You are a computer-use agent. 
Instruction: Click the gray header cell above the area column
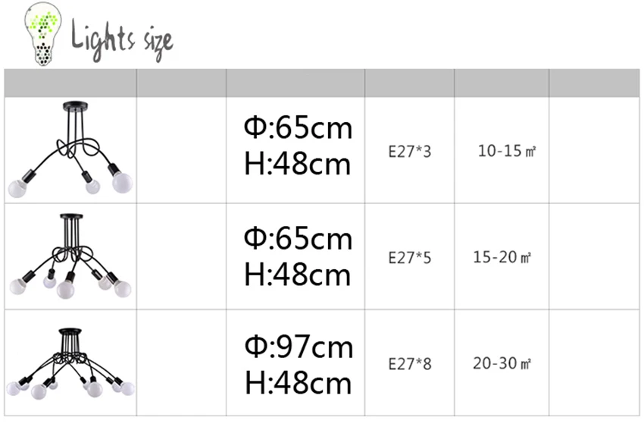[502, 83]
